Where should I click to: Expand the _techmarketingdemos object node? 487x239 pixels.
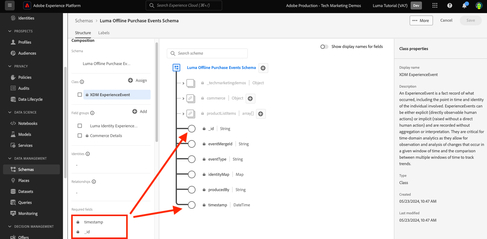coord(183,83)
